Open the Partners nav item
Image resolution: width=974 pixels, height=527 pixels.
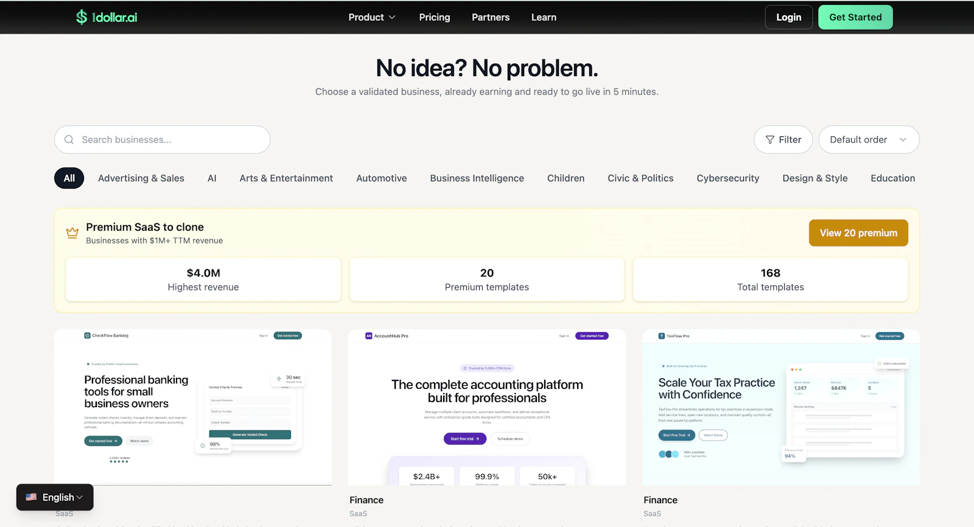click(x=491, y=17)
